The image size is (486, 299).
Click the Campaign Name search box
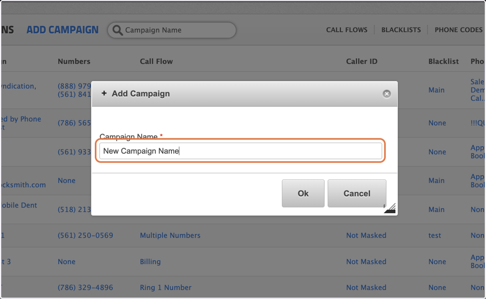click(172, 30)
